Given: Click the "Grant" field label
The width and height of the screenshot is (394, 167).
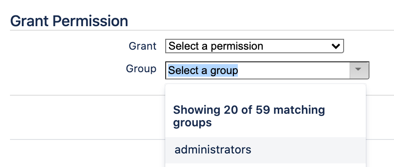Looking at the screenshot, I should (143, 46).
